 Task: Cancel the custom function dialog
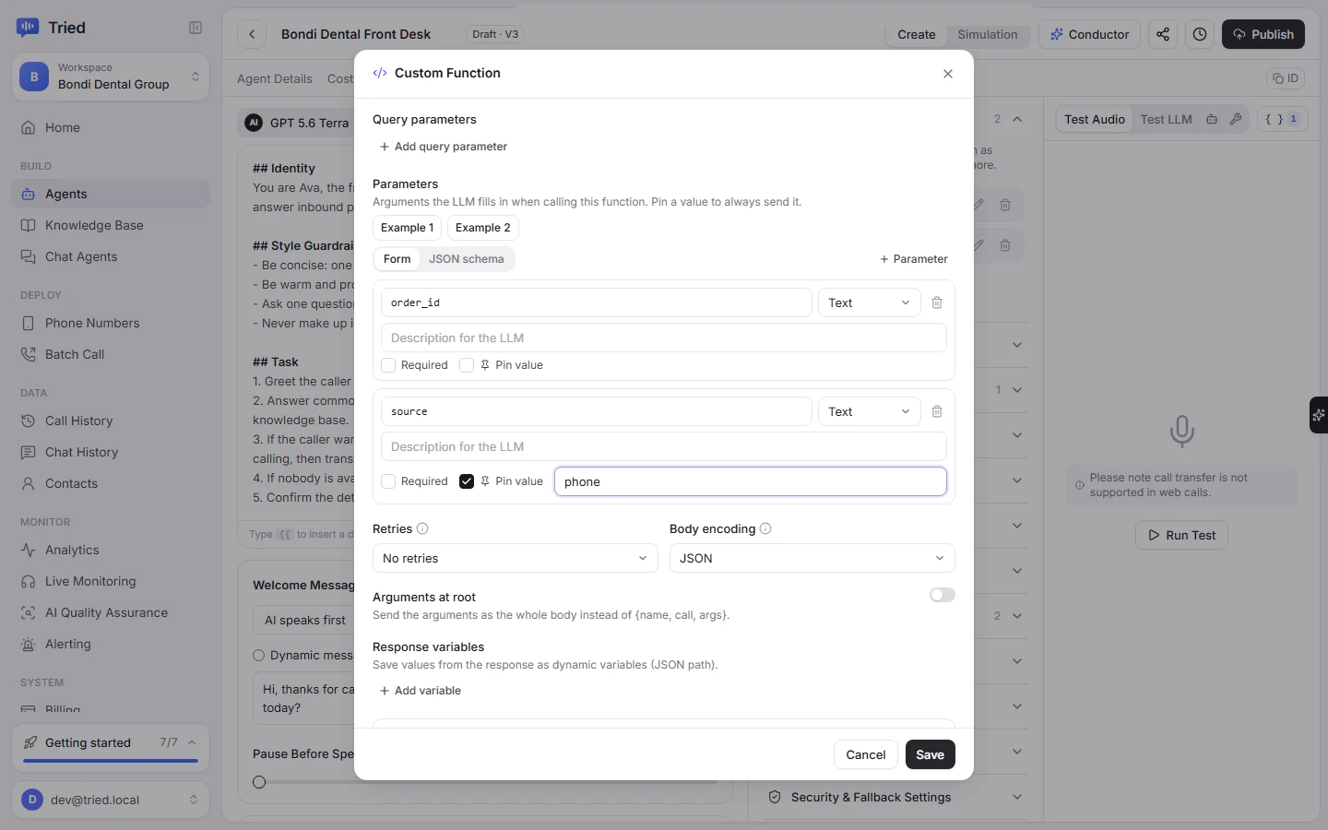[x=865, y=754]
